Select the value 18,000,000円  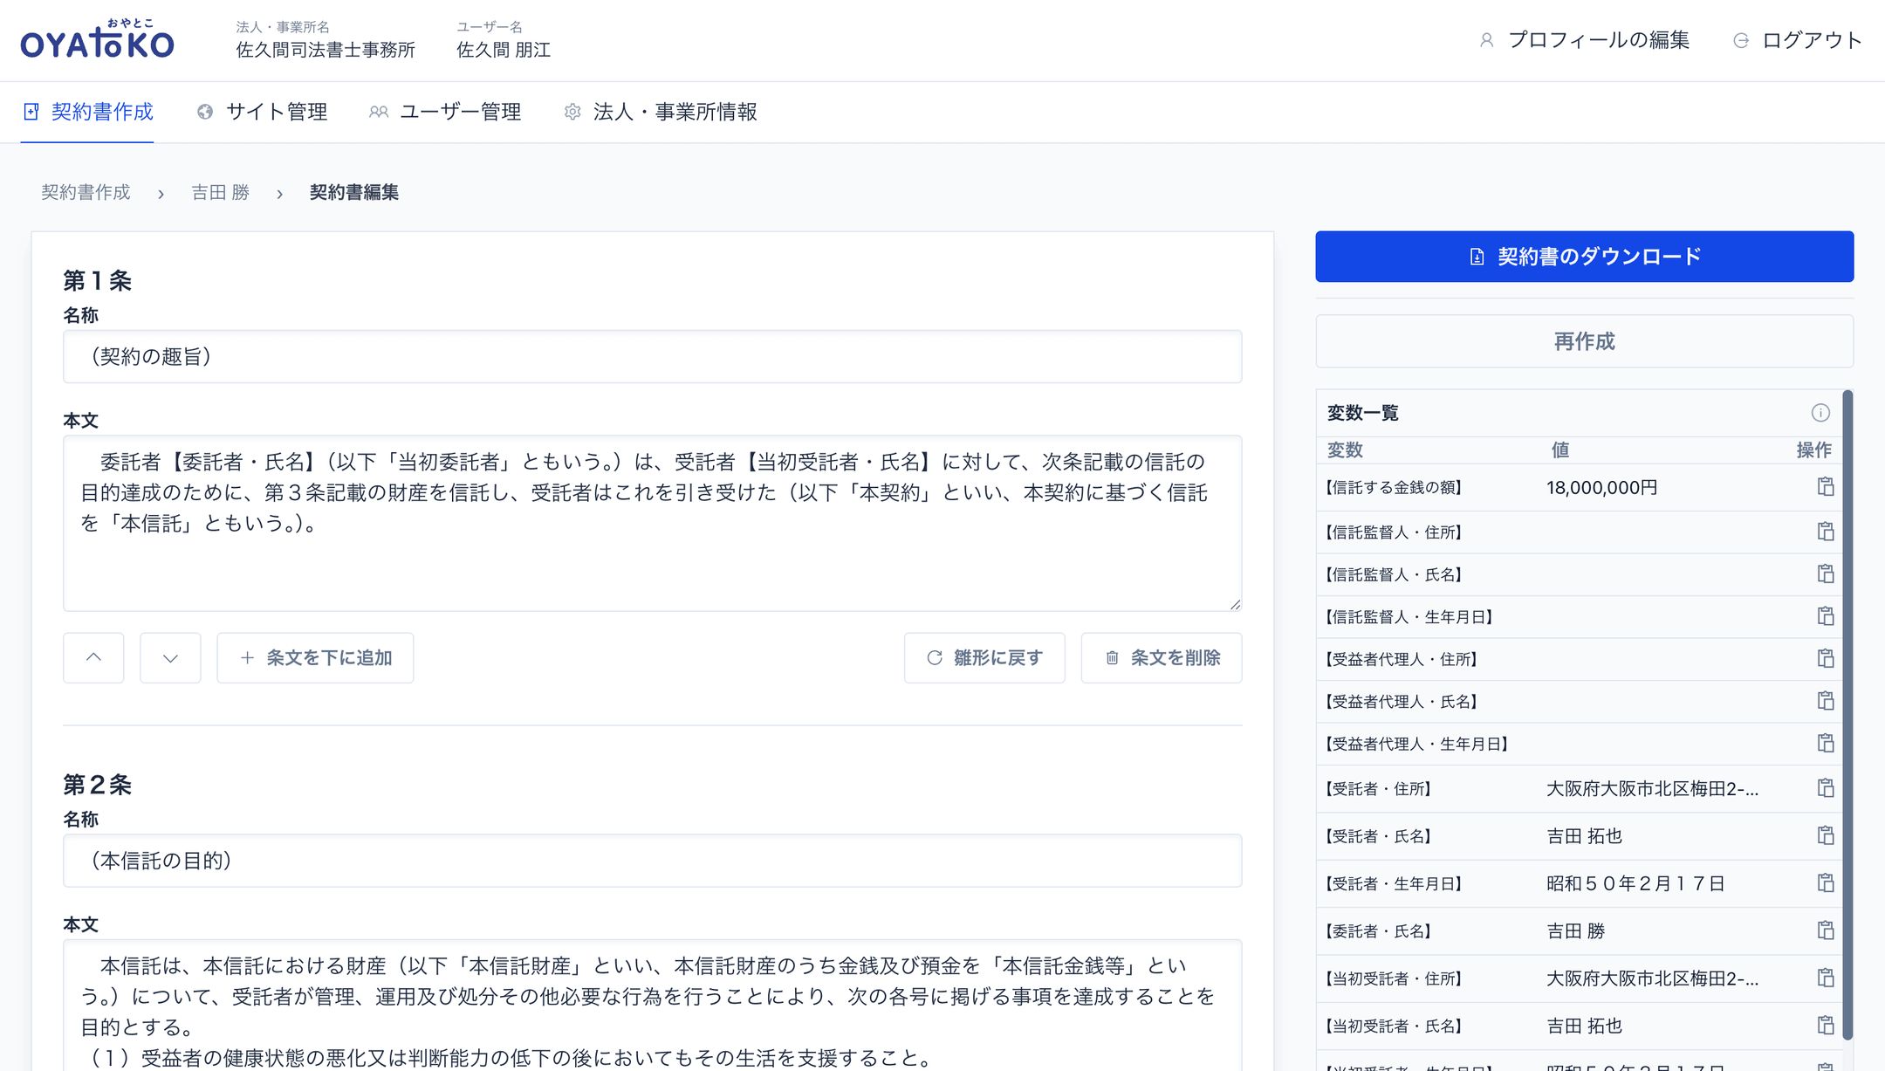coord(1601,487)
